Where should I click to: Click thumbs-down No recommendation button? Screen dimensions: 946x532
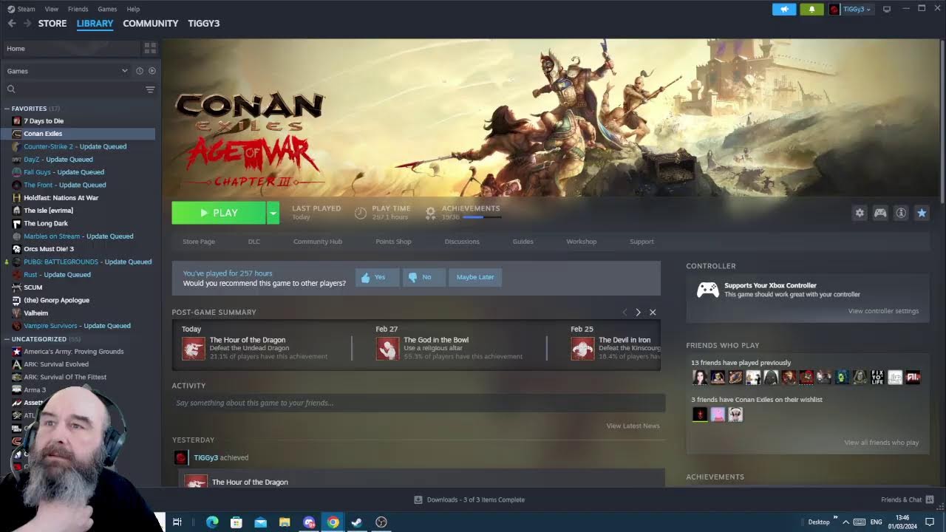coord(423,277)
